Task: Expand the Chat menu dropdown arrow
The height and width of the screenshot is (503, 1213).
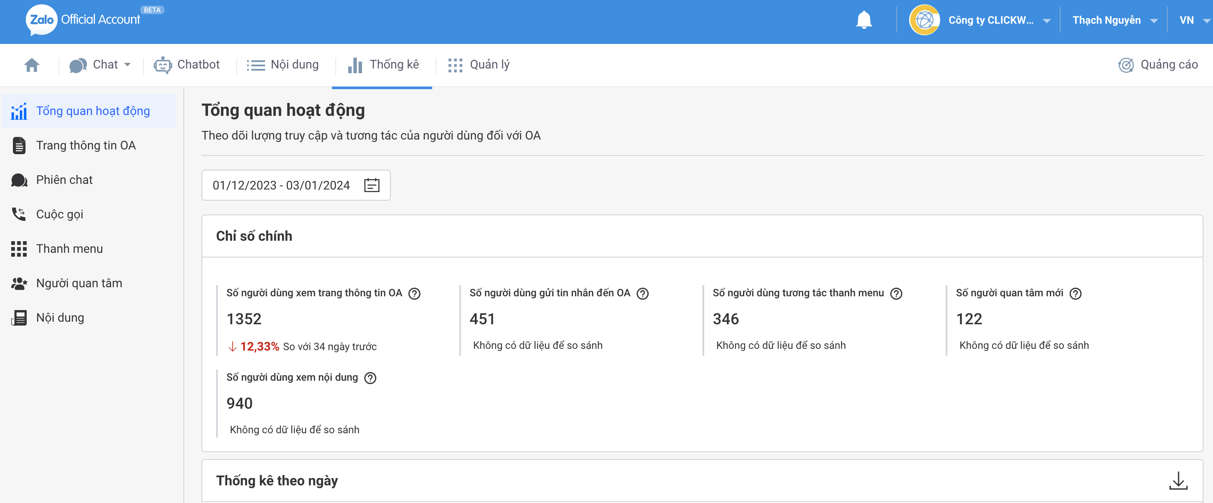Action: point(127,65)
